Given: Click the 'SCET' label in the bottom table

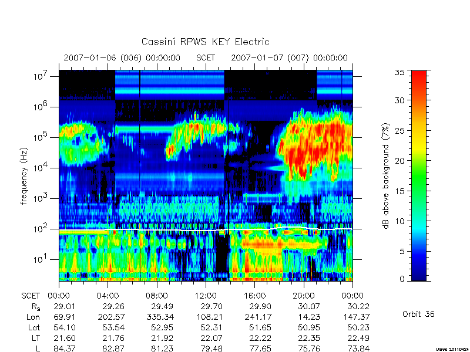Looking at the screenshot, I should point(31,296).
